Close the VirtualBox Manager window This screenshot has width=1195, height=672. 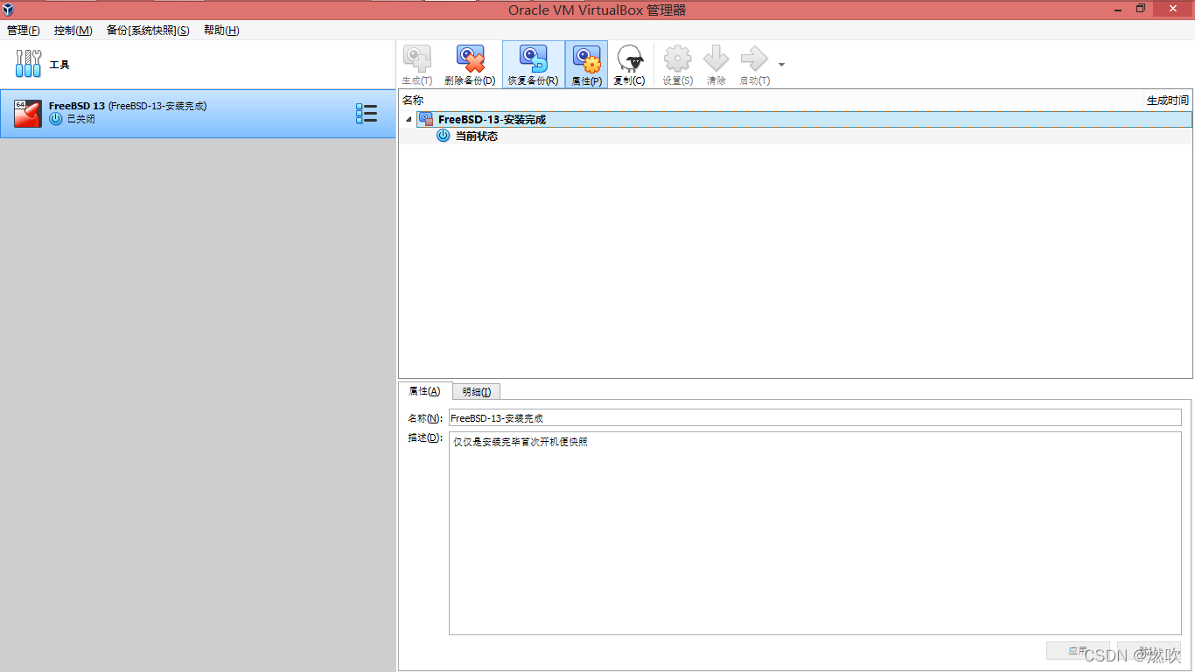pos(1172,9)
